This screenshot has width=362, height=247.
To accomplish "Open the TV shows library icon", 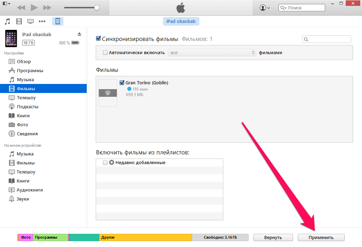I will click(31, 22).
